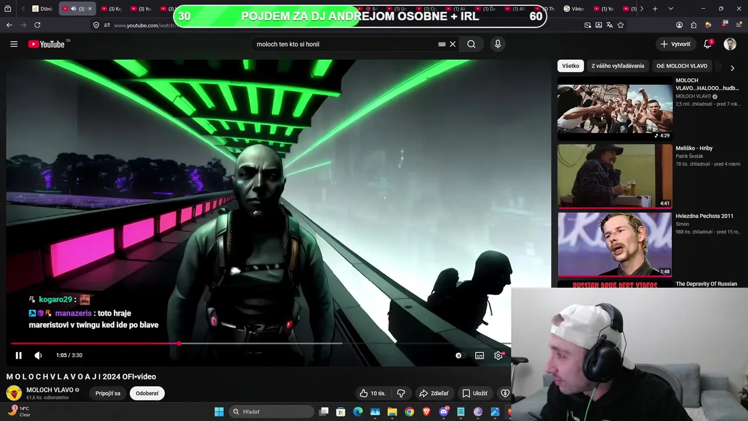Open the Meliško - Hríby title link

point(694,149)
